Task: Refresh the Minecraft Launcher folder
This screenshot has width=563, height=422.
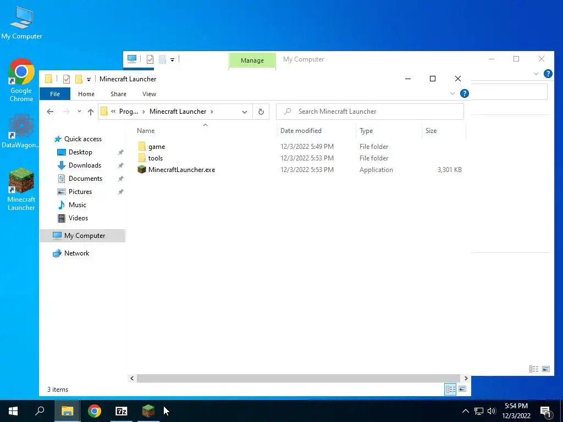Action: (x=261, y=112)
